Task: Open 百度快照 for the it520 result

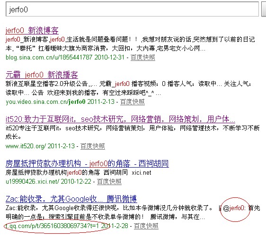Action: [x=92, y=146]
